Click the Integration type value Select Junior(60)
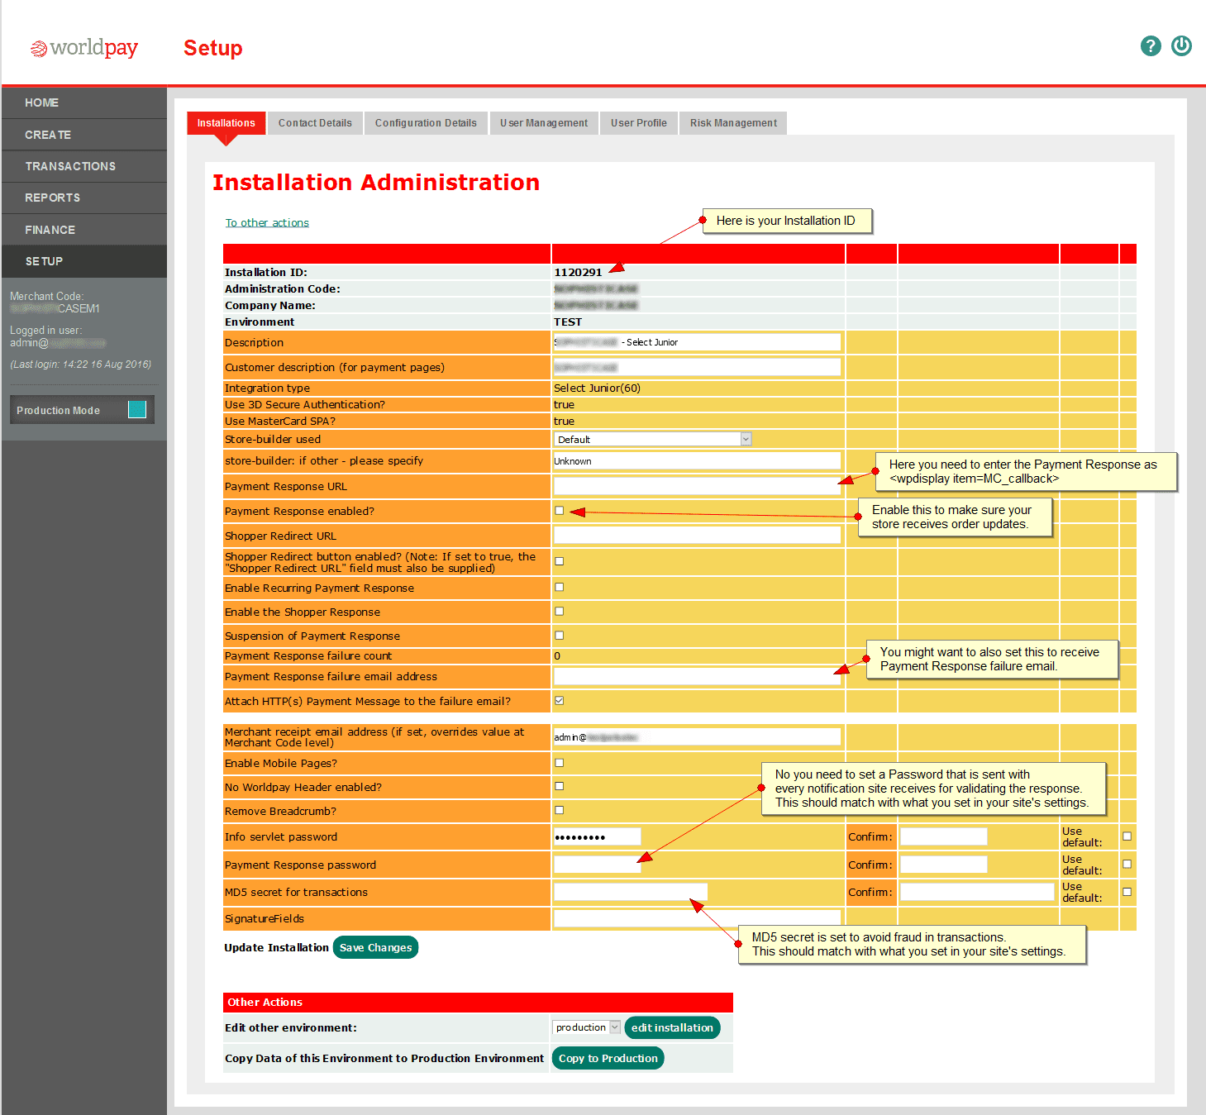Image resolution: width=1206 pixels, height=1115 pixels. pyautogui.click(x=597, y=388)
